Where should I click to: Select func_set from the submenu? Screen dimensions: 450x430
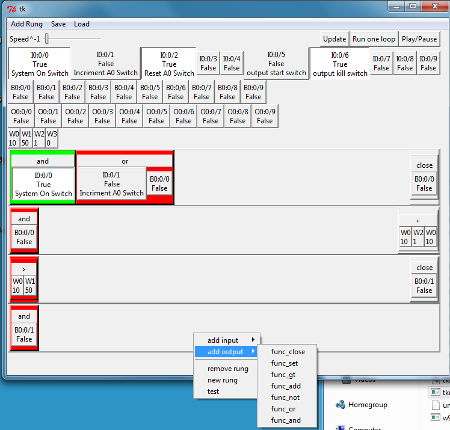click(x=288, y=363)
